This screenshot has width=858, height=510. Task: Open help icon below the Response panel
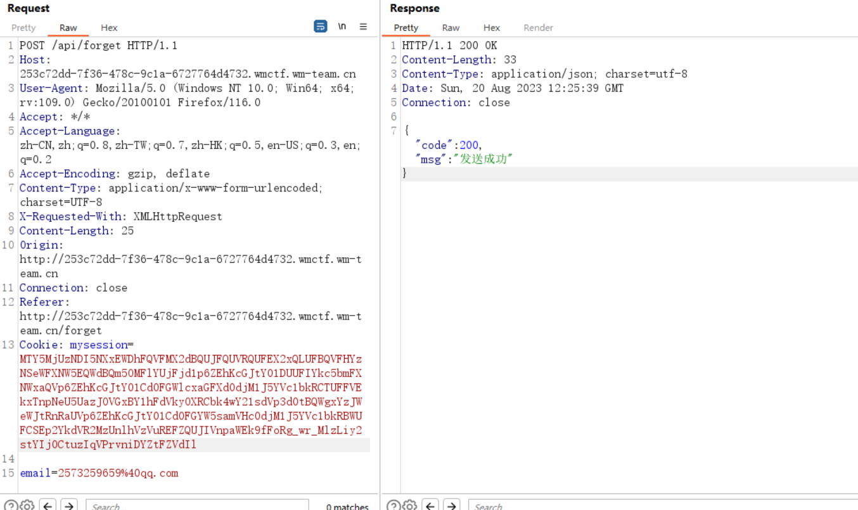click(394, 505)
